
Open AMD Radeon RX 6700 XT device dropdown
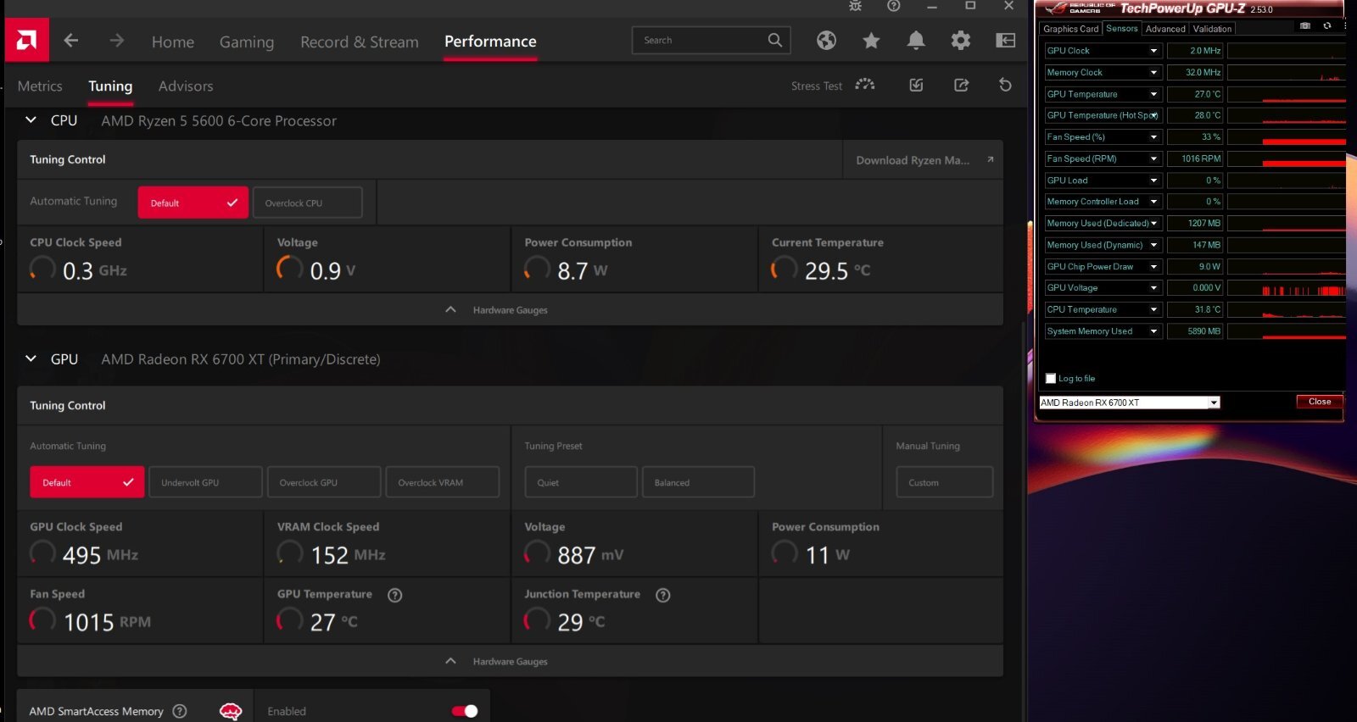click(1215, 403)
